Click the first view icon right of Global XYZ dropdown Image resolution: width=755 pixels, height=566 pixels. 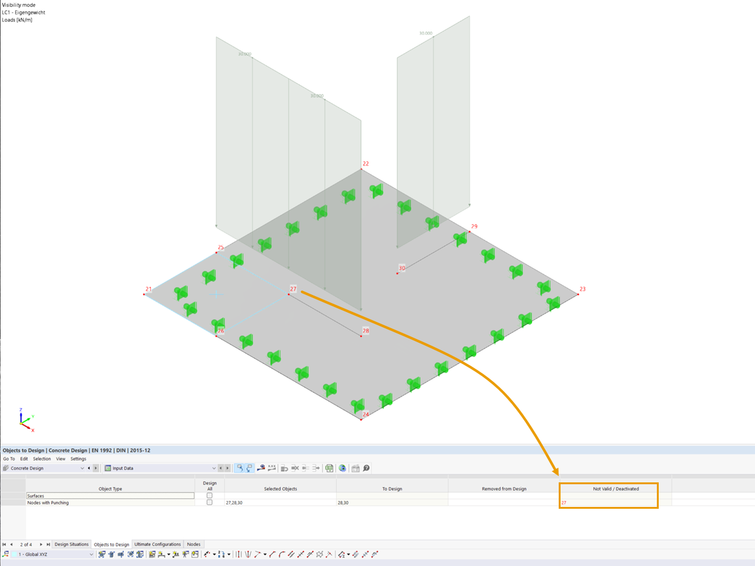[x=101, y=554]
